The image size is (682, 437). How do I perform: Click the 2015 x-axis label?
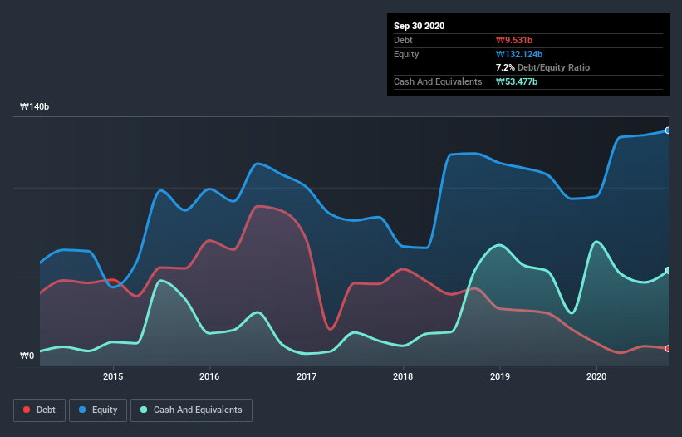pos(113,376)
